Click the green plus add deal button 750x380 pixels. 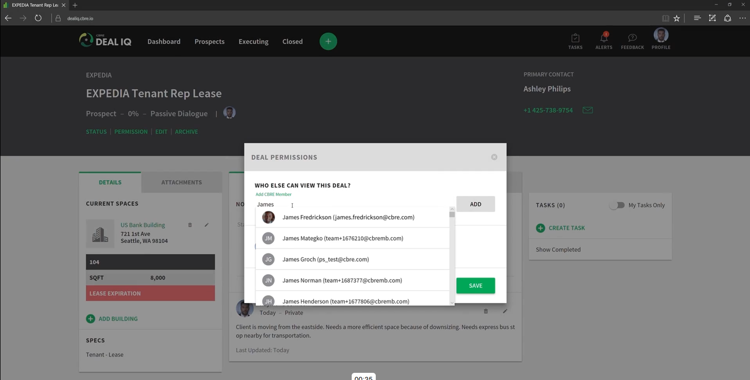[328, 41]
